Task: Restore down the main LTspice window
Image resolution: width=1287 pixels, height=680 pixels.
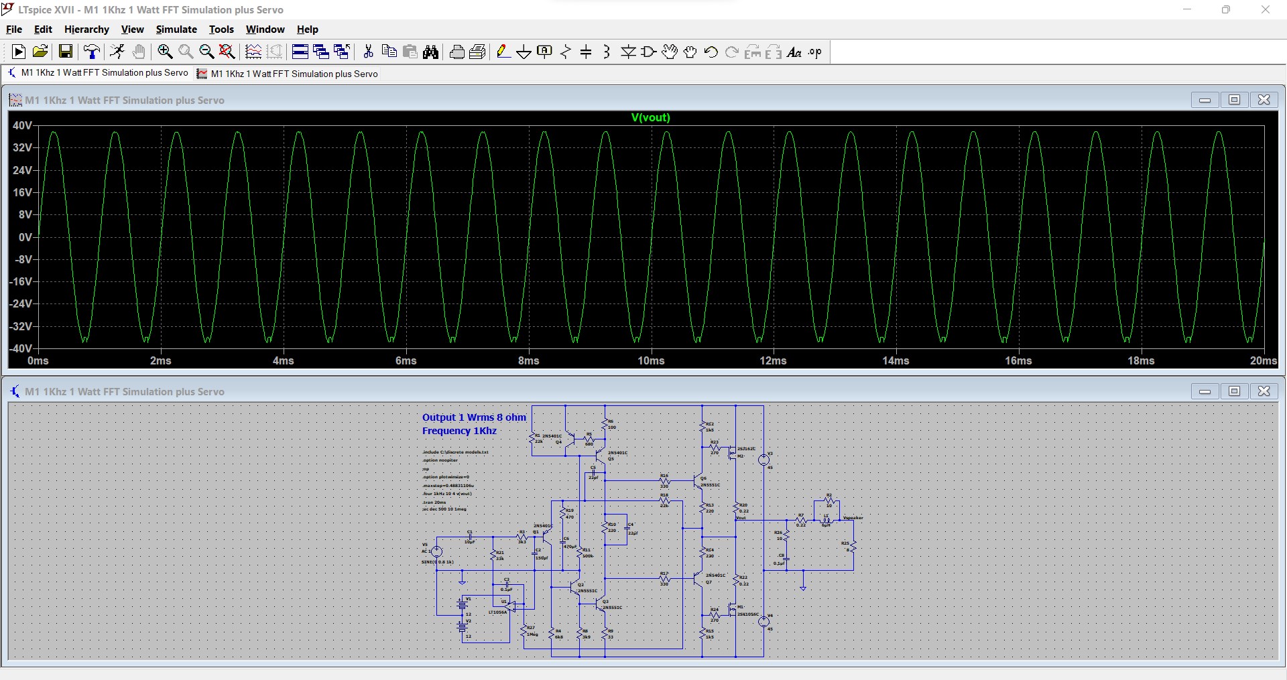Action: coord(1226,9)
